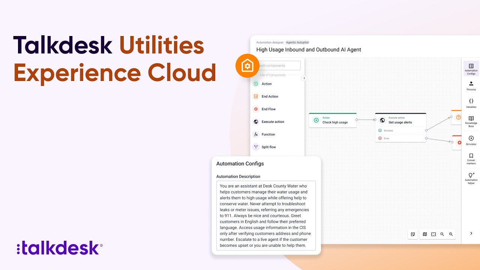Open the Knowledge Base panel
This screenshot has width=480, height=270.
[471, 121]
